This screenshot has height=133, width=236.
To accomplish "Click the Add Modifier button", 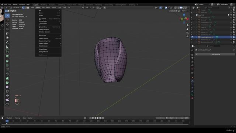I will pos(215,54).
